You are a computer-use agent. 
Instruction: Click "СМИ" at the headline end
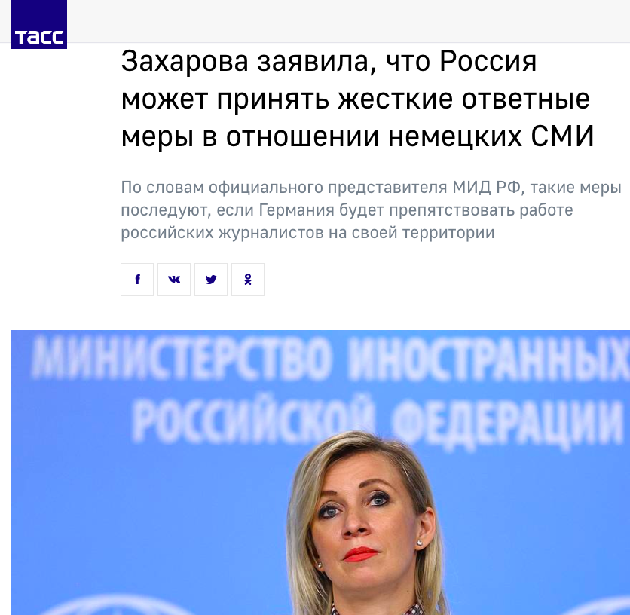562,136
